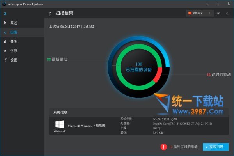Click the "o" icon in the header bar
The image size is (234, 156).
(x=227, y=13)
